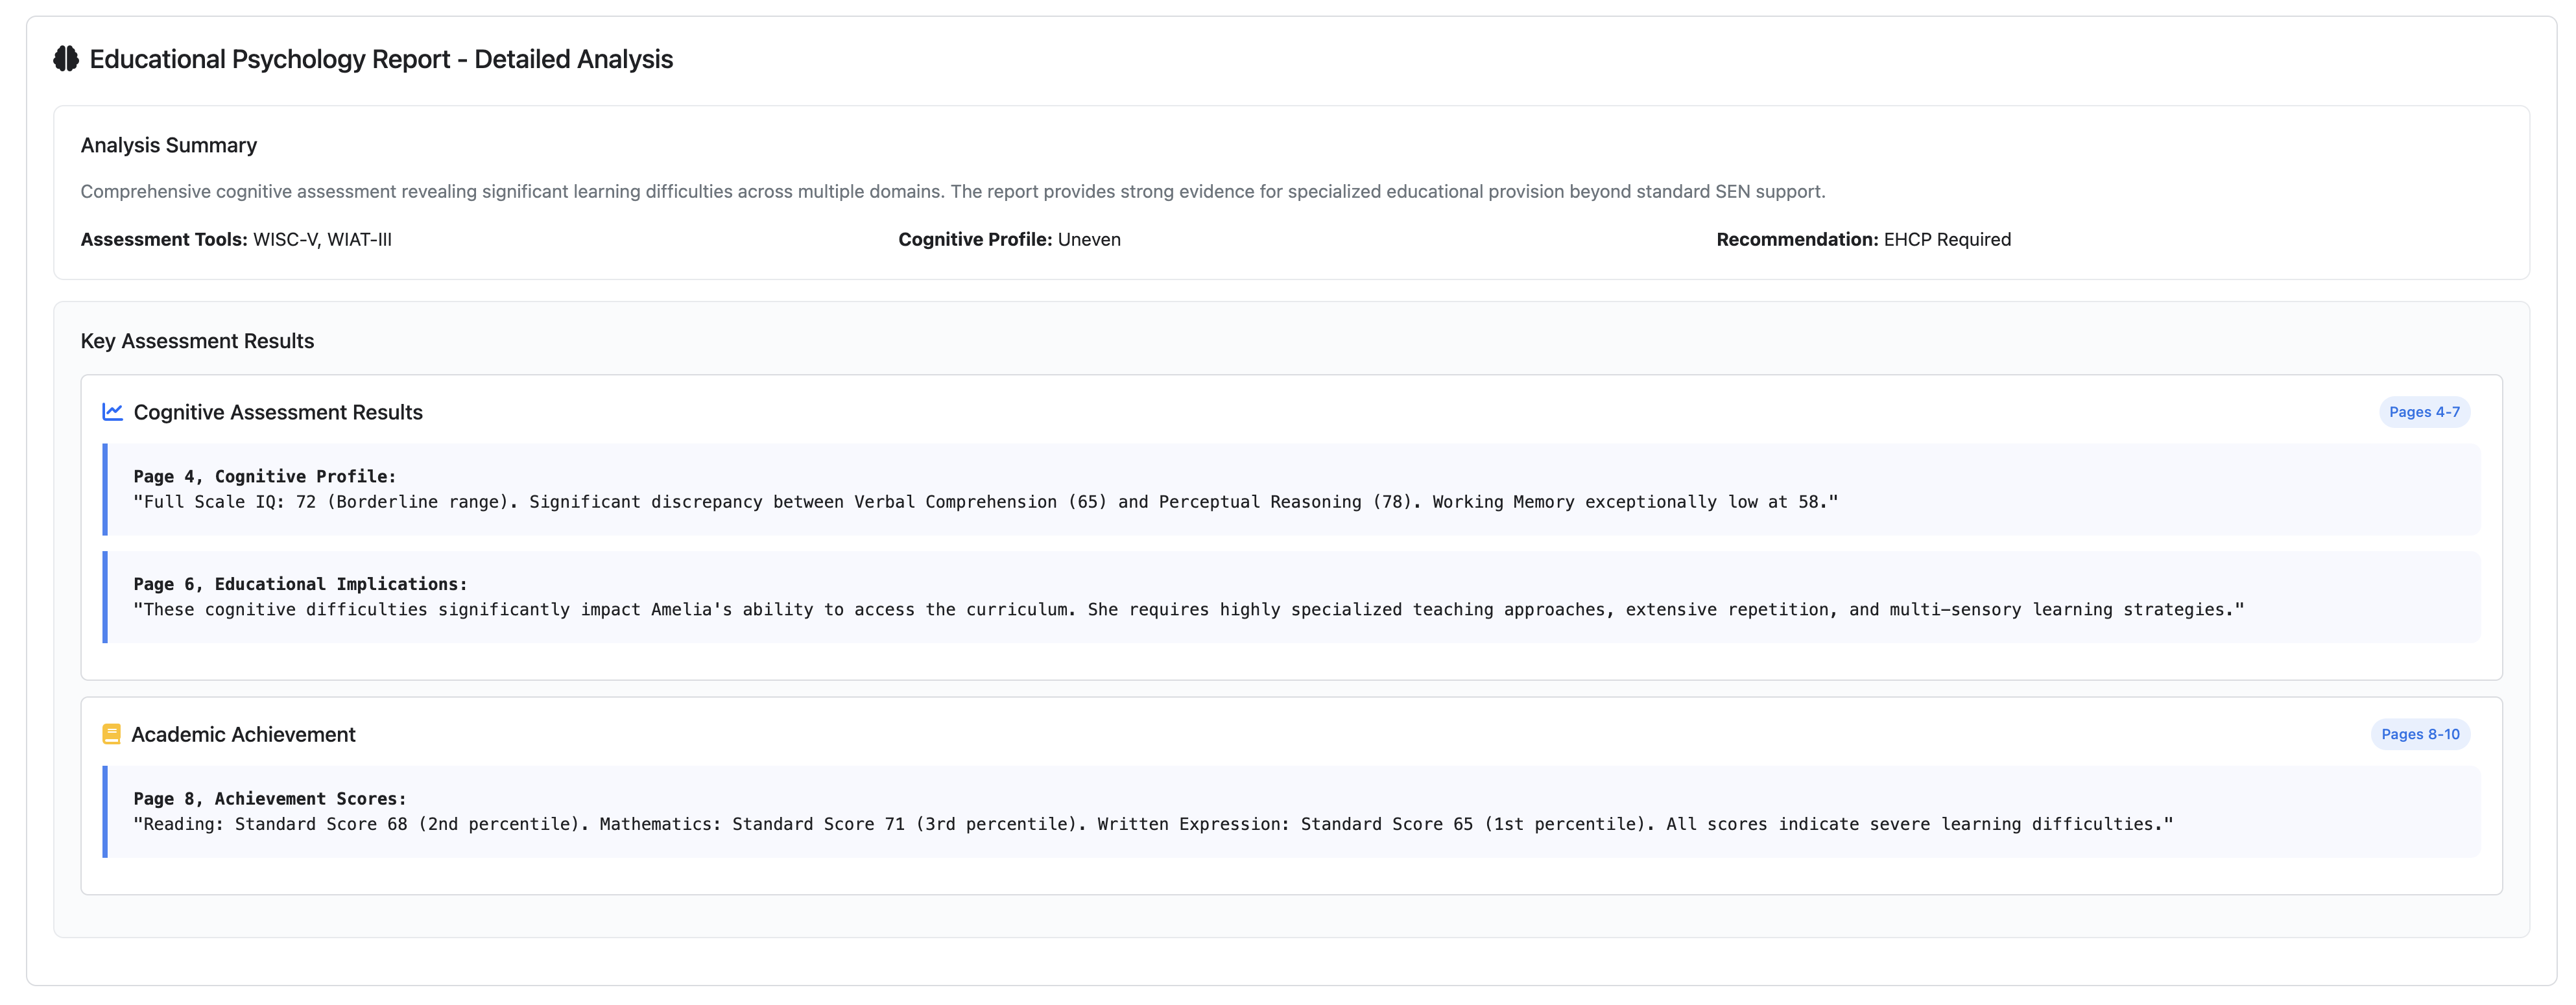
Task: Open the Pages 8-10 badge link
Action: [x=2420, y=734]
